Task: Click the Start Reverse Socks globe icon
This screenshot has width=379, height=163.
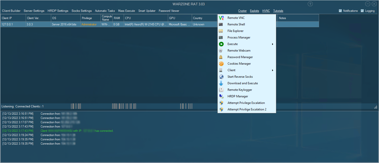Action: coord(221,77)
